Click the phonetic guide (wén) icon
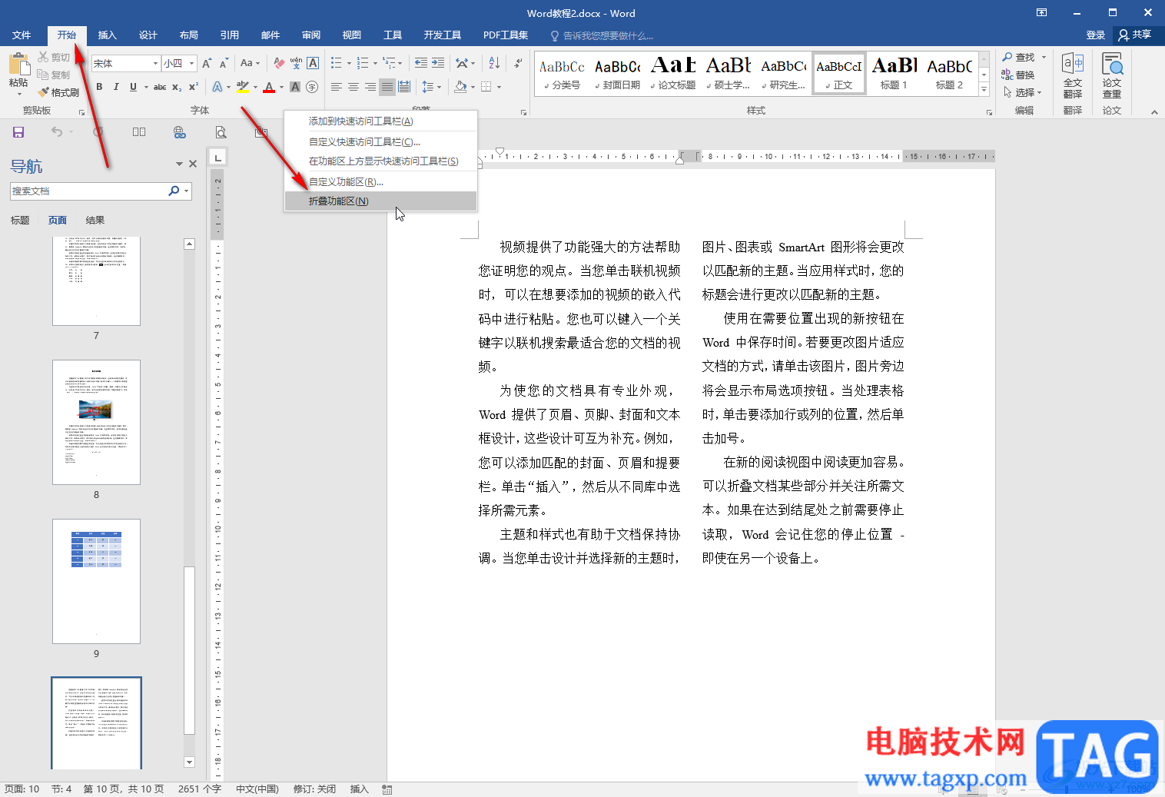 (296, 63)
